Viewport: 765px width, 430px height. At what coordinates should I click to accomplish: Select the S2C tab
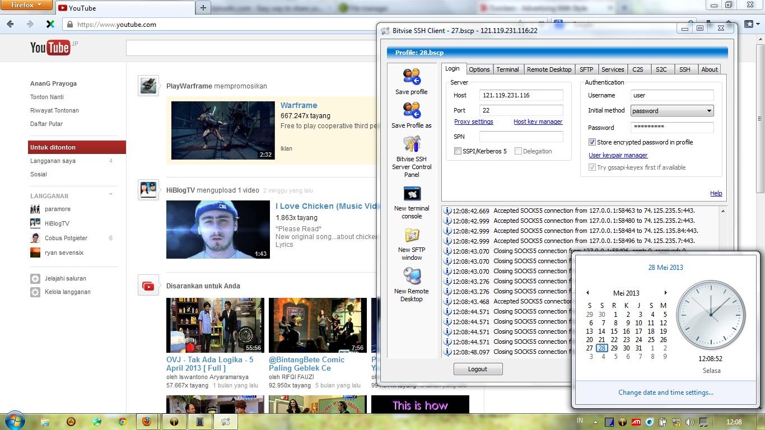tap(661, 69)
